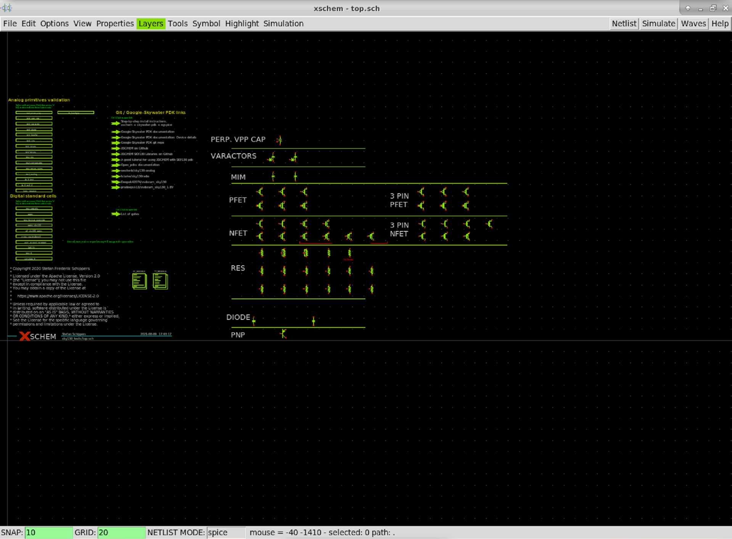Open the green Layers menu

[x=151, y=24]
